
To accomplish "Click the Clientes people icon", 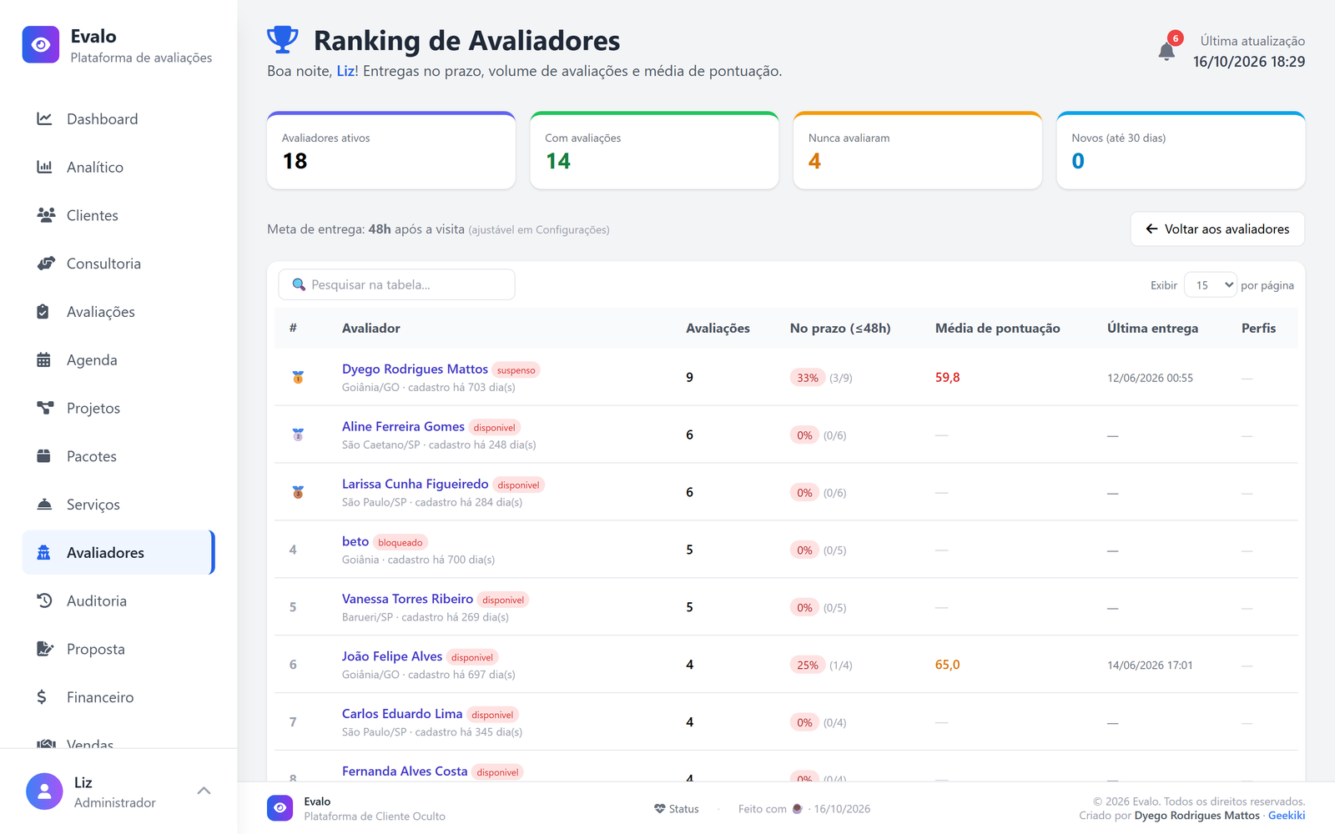I will [x=46, y=215].
